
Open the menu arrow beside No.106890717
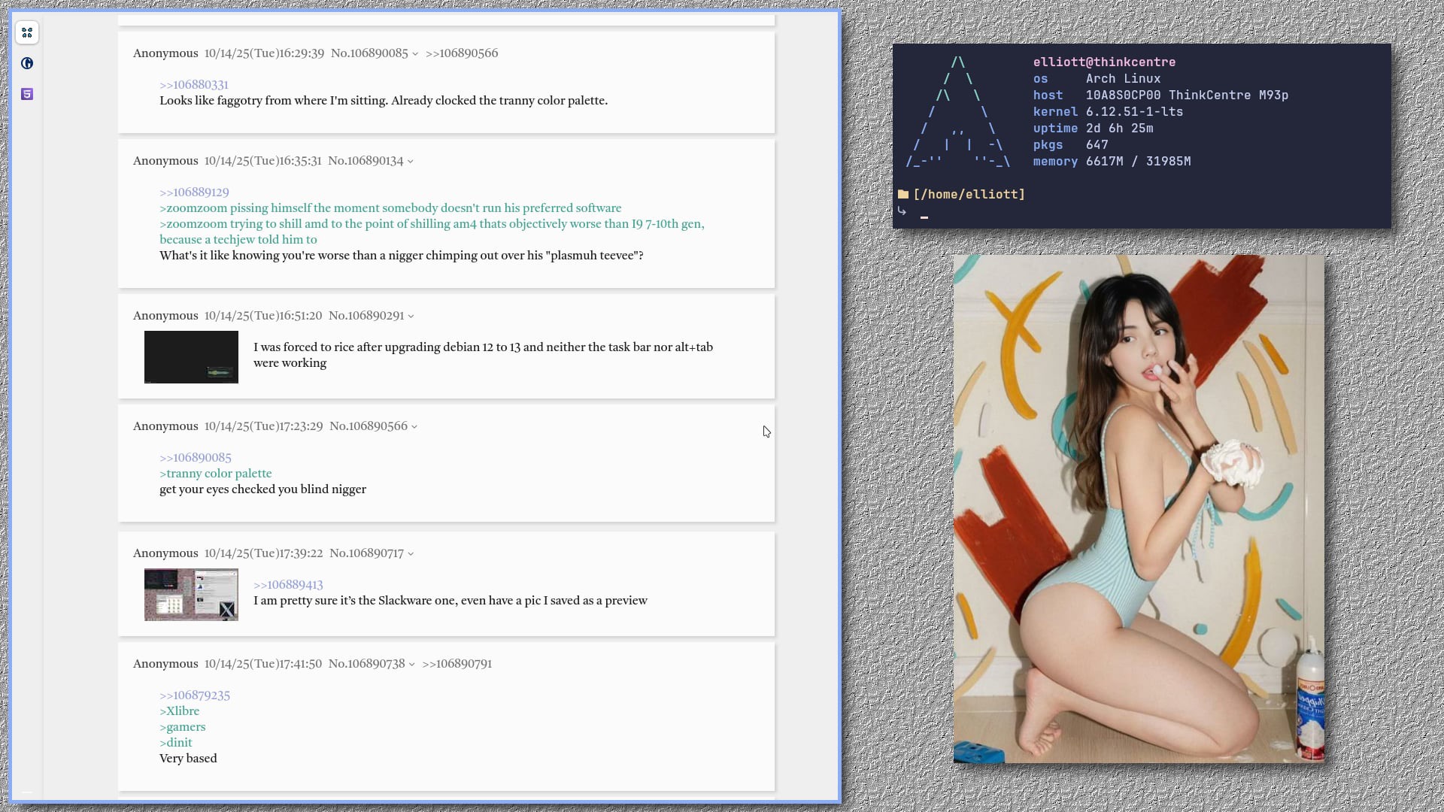411,554
